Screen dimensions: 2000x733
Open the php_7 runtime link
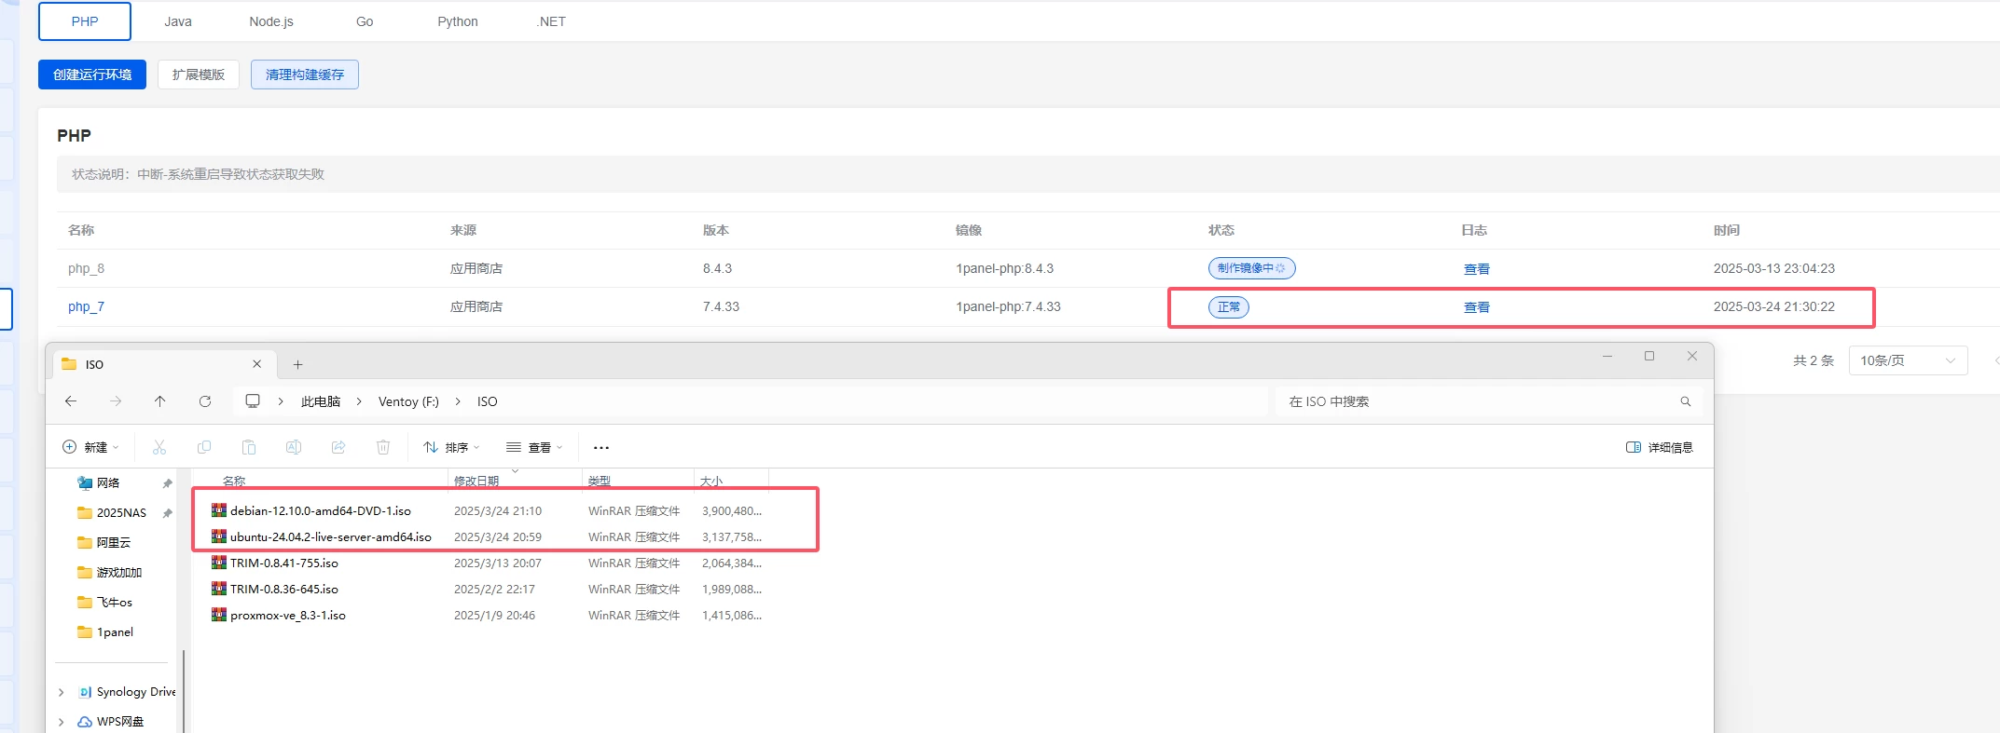(86, 306)
